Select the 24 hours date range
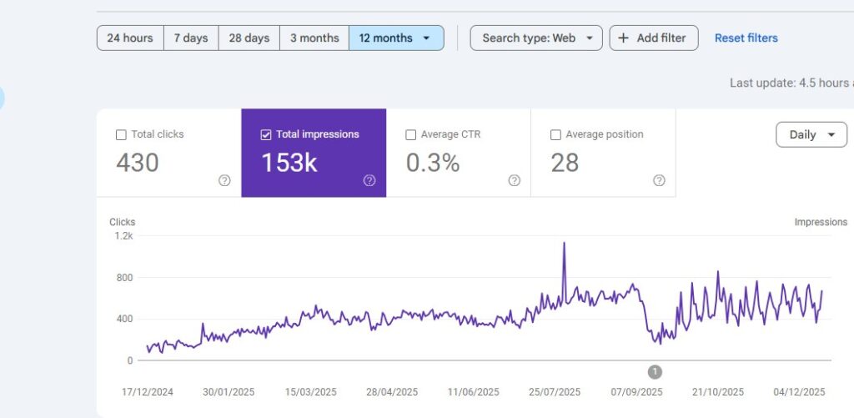Viewport: 854px width, 418px height. click(130, 38)
